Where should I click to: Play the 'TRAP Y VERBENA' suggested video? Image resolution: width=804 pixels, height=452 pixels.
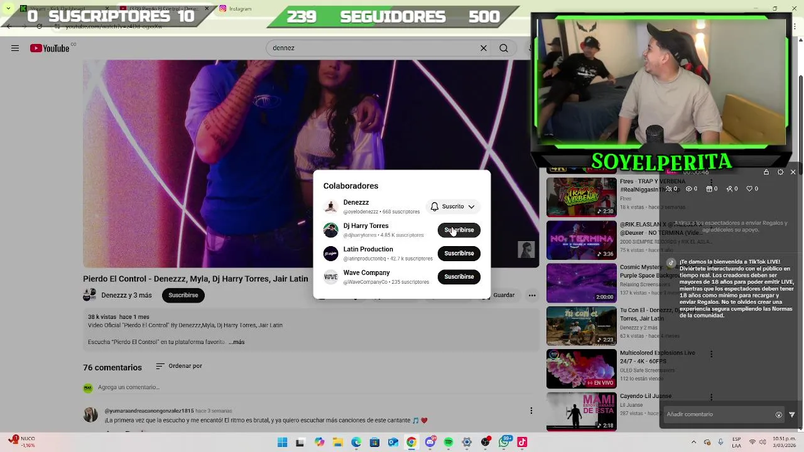[x=582, y=197]
